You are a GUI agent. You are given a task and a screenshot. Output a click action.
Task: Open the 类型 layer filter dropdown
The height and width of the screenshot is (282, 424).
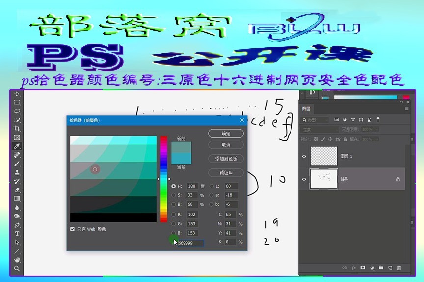tap(315, 120)
